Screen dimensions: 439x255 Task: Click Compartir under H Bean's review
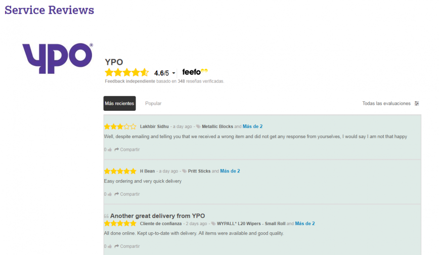click(127, 194)
